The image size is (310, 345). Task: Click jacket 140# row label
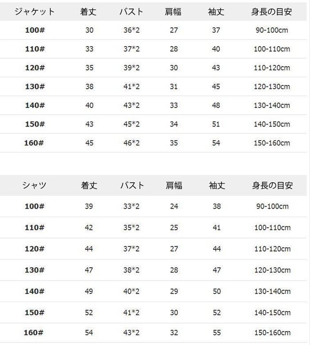pos(35,105)
